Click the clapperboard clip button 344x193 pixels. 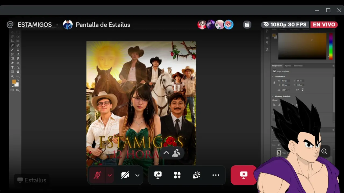247,25
